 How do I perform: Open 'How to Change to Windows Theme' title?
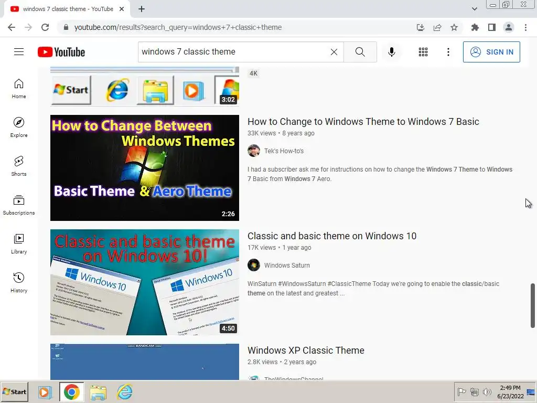point(363,122)
